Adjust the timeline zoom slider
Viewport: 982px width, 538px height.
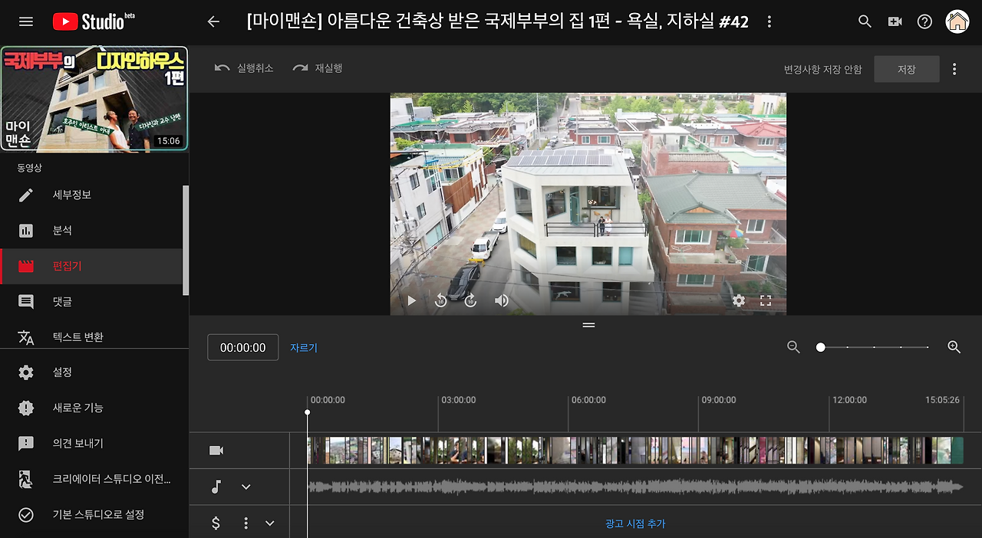pyautogui.click(x=820, y=346)
